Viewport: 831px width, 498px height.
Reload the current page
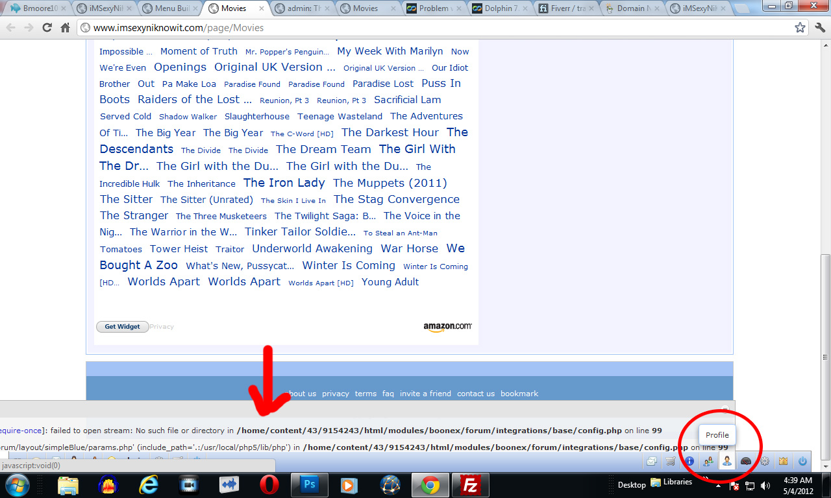click(x=47, y=28)
